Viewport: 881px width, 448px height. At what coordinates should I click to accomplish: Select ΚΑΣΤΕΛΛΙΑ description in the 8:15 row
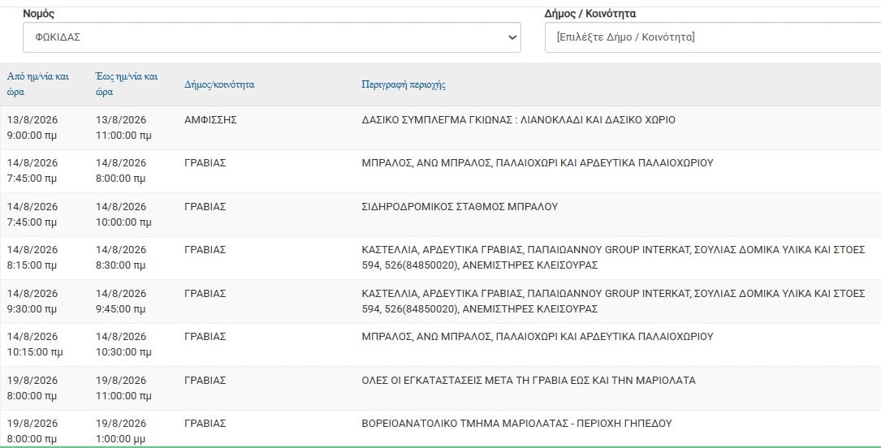[614, 257]
